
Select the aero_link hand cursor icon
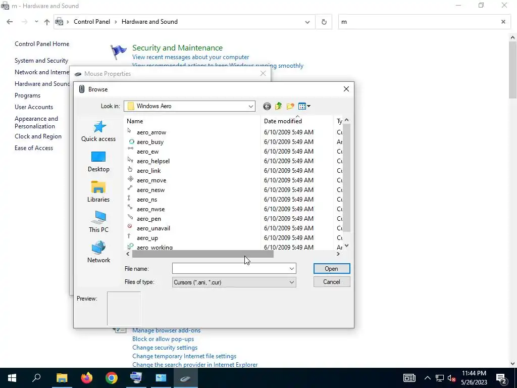pos(130,169)
